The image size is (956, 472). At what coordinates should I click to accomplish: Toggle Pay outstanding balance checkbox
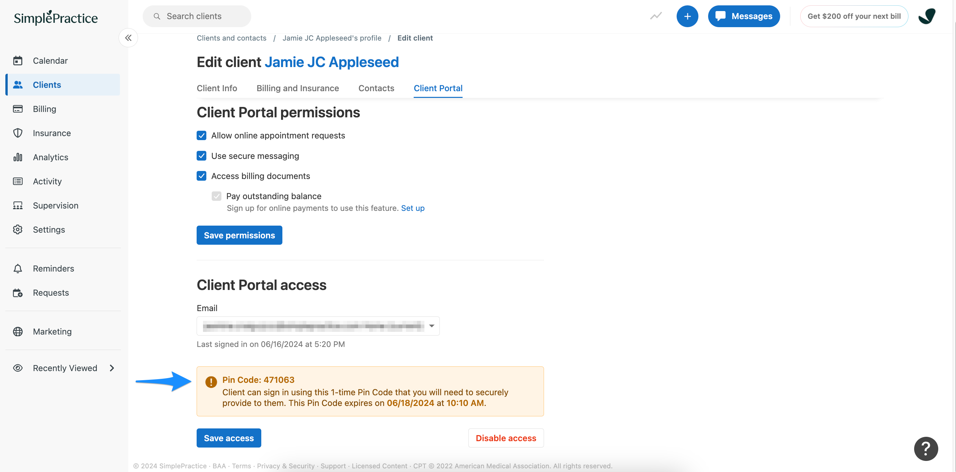(217, 196)
